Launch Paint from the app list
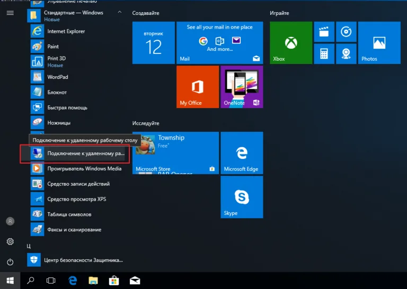407x289 pixels. click(76, 47)
